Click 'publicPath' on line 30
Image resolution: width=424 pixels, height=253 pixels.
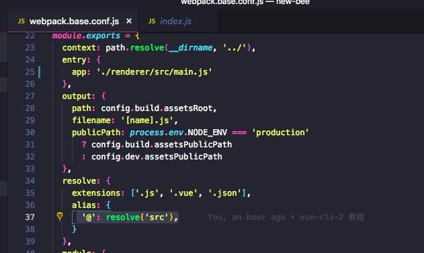coord(96,133)
